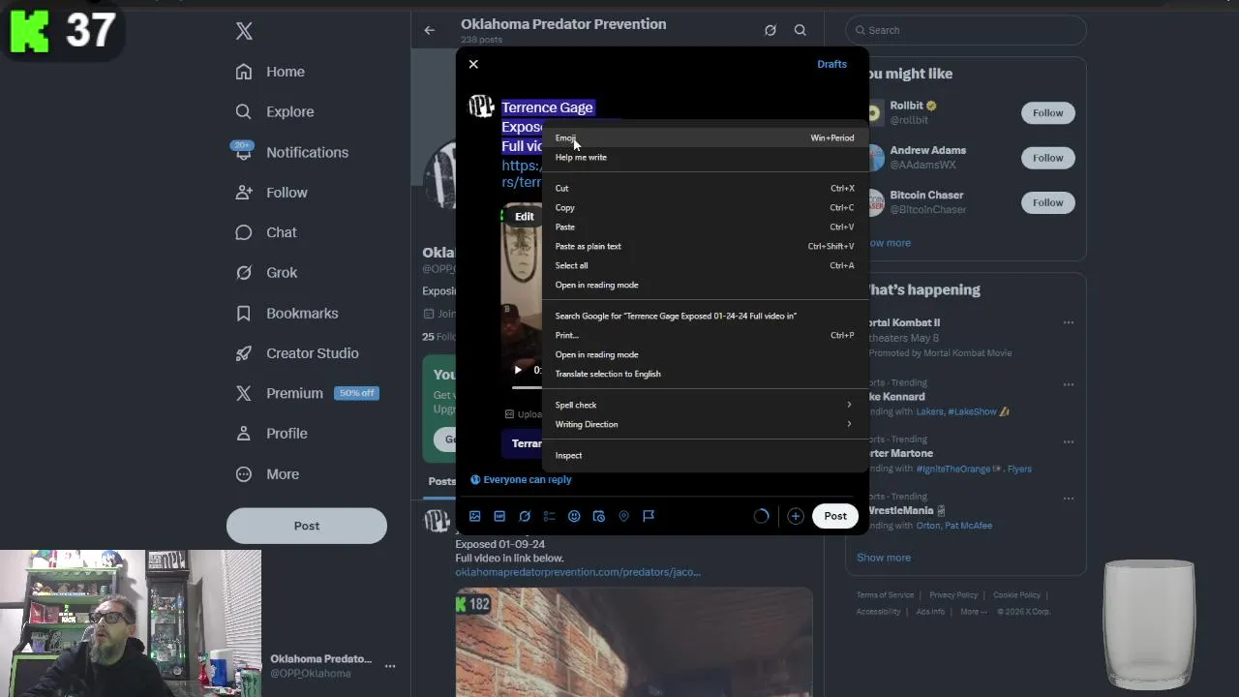The width and height of the screenshot is (1239, 697).
Task: Select Paste in the context menu
Action: 705,227
